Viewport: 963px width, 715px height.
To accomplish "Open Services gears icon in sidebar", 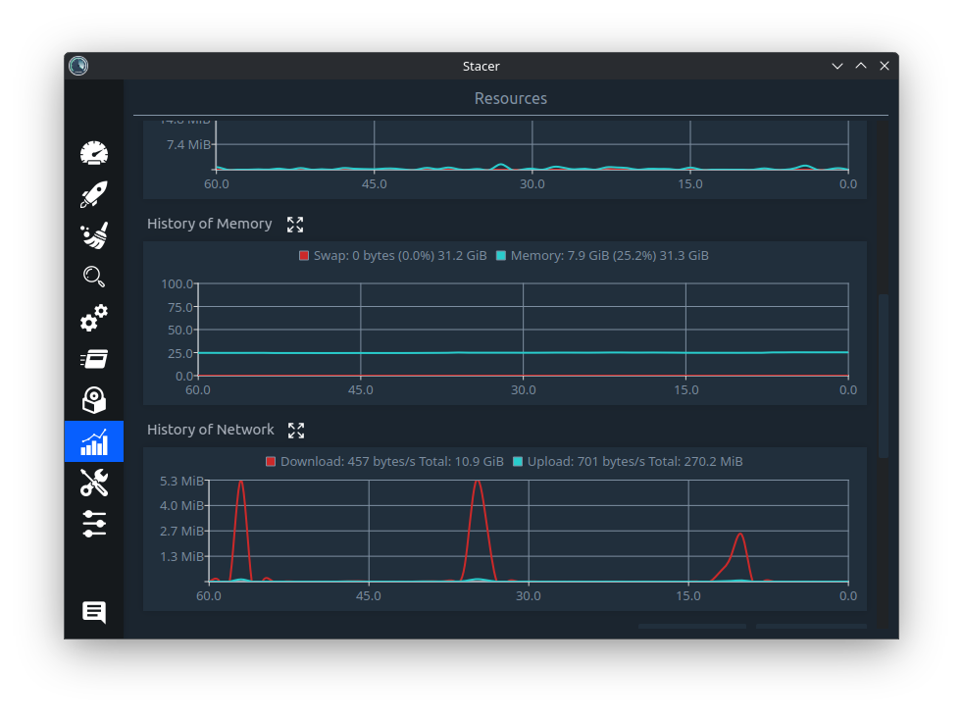I will click(94, 318).
